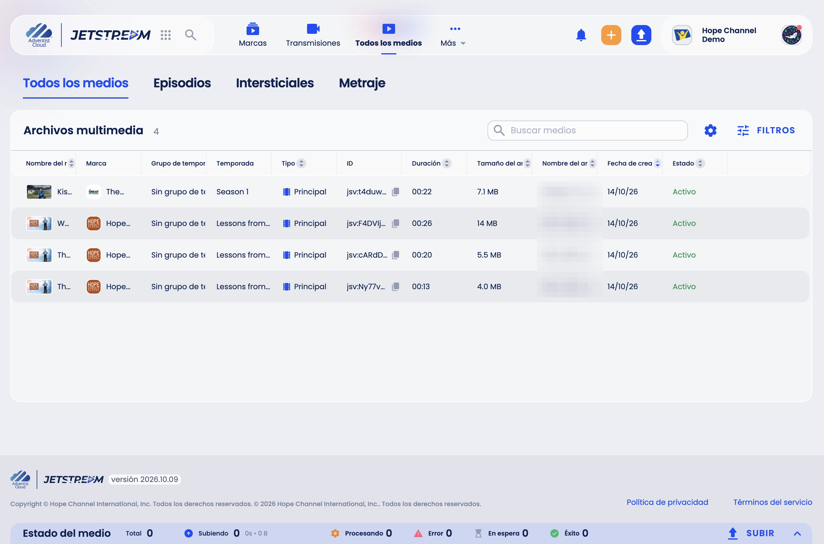Sort by Tamaño del archivo column
This screenshot has width=824, height=544.
pos(527,163)
